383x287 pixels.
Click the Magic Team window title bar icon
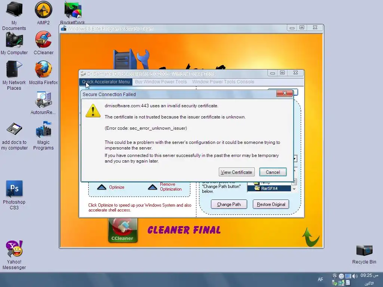click(64, 28)
